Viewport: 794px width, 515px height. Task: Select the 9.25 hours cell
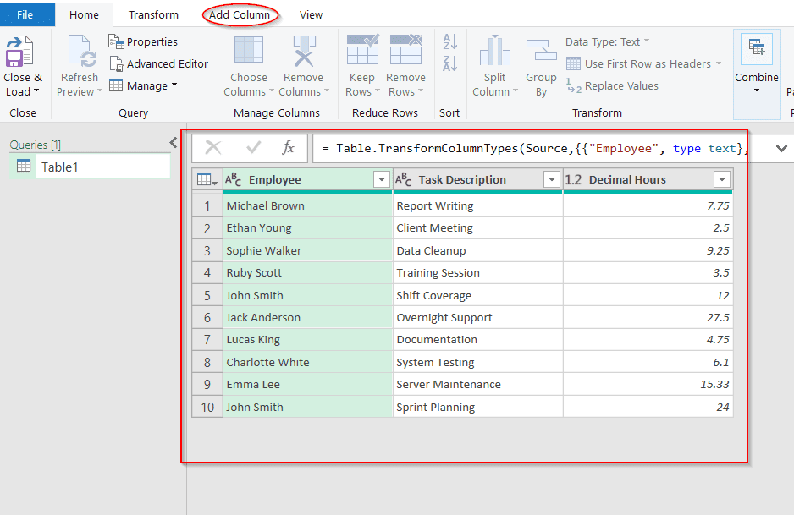click(648, 250)
